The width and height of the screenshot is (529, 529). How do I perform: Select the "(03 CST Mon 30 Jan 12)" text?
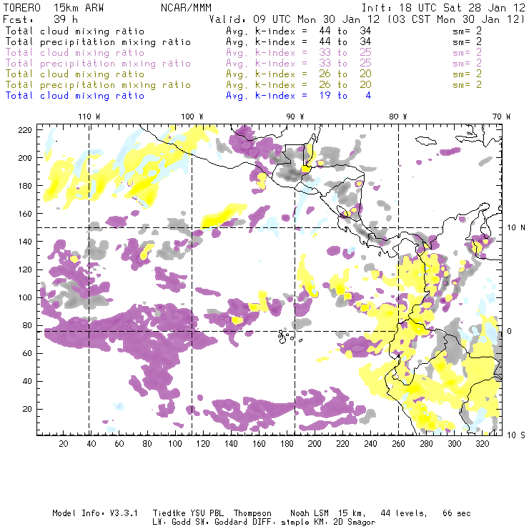coord(455,19)
